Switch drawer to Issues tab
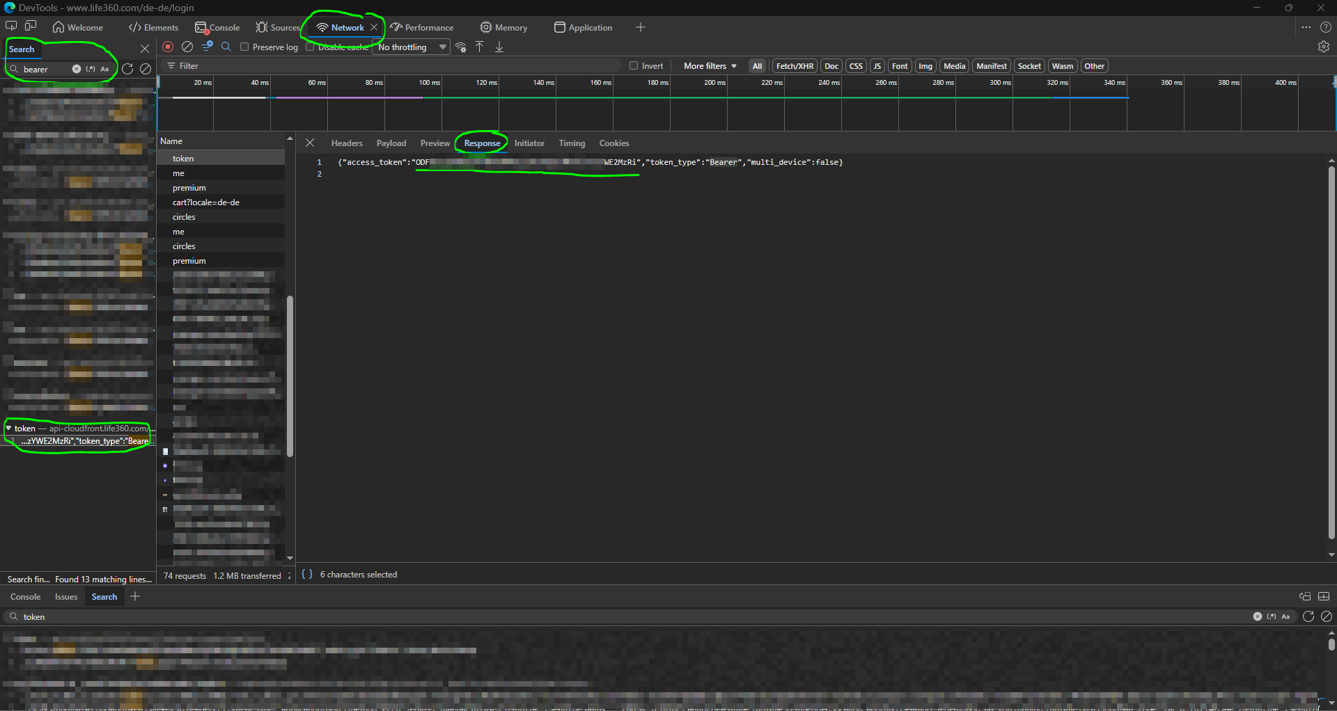This screenshot has height=711, width=1337. pyautogui.click(x=66, y=596)
